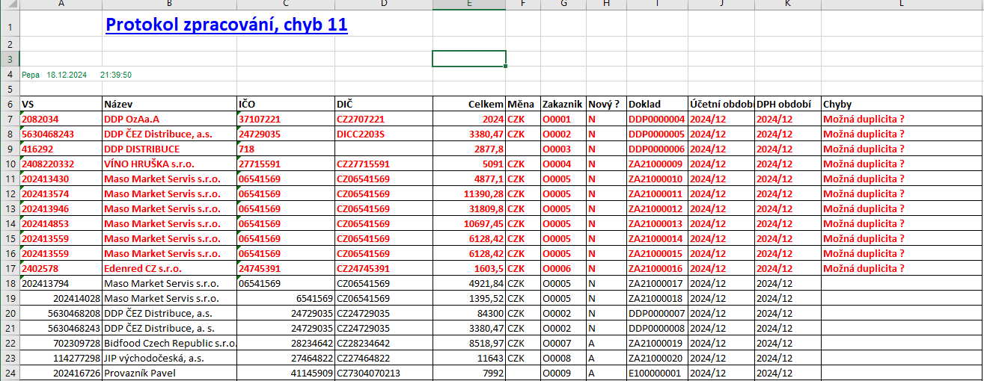Click the 'Chyby' header cell
The width and height of the screenshot is (984, 381).
pyautogui.click(x=902, y=104)
